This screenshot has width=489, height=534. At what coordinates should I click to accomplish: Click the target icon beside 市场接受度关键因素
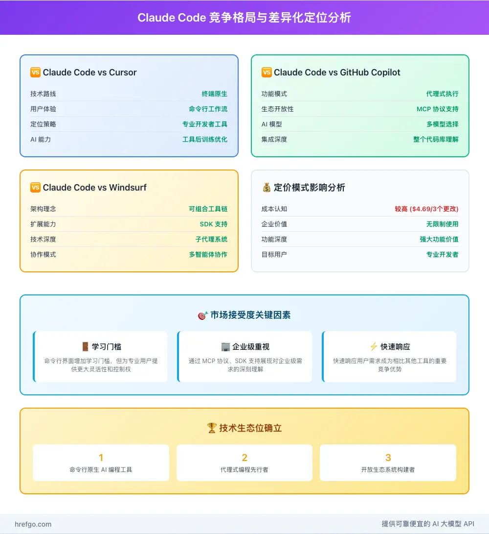tap(202, 316)
